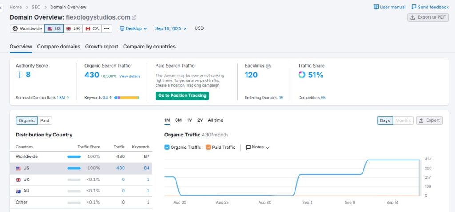Click the Keywords 84 up arrow icon
The width and height of the screenshot is (455, 212).
(111, 98)
